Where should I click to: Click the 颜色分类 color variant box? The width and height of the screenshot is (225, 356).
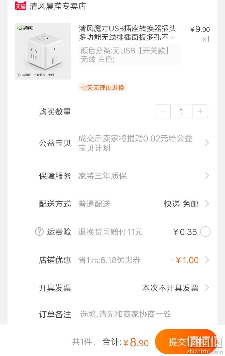pyautogui.click(x=130, y=55)
